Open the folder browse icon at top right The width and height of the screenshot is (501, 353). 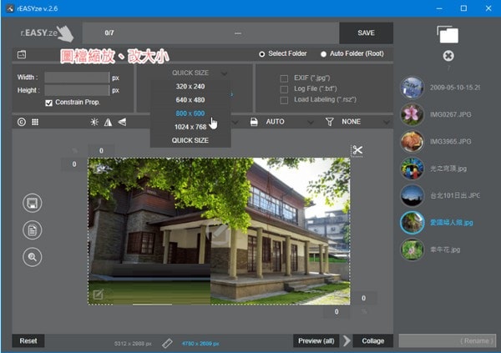(448, 34)
